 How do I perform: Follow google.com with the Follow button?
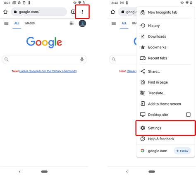click(182, 151)
